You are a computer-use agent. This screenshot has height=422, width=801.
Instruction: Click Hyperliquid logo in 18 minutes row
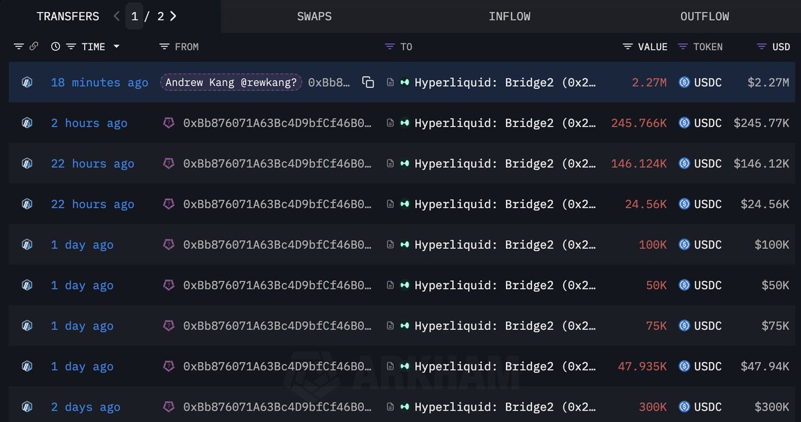(x=405, y=83)
